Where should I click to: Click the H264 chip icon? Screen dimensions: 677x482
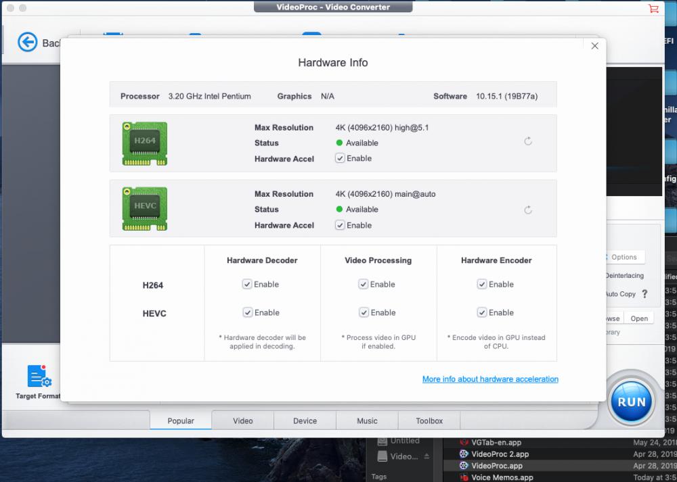point(145,143)
